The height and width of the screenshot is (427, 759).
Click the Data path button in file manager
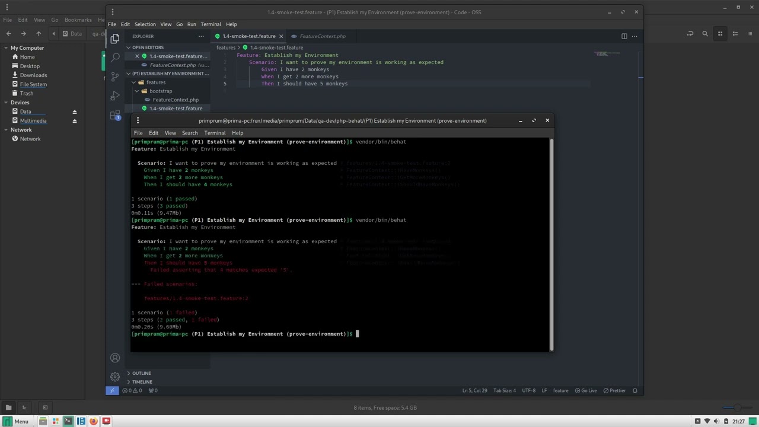pos(72,34)
